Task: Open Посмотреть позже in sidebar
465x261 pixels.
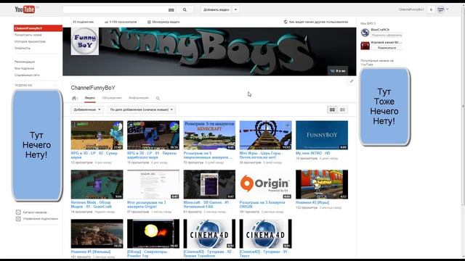Action: (28, 35)
